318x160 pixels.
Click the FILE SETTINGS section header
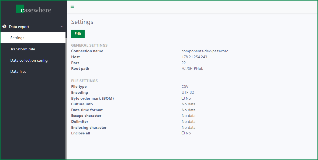click(84, 81)
